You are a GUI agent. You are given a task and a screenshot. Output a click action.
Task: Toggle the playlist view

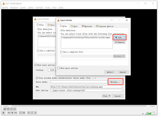(29, 113)
